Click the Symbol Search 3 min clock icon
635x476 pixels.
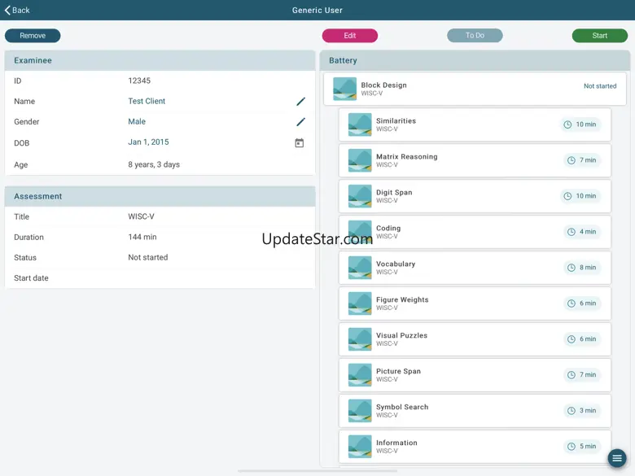click(x=571, y=410)
